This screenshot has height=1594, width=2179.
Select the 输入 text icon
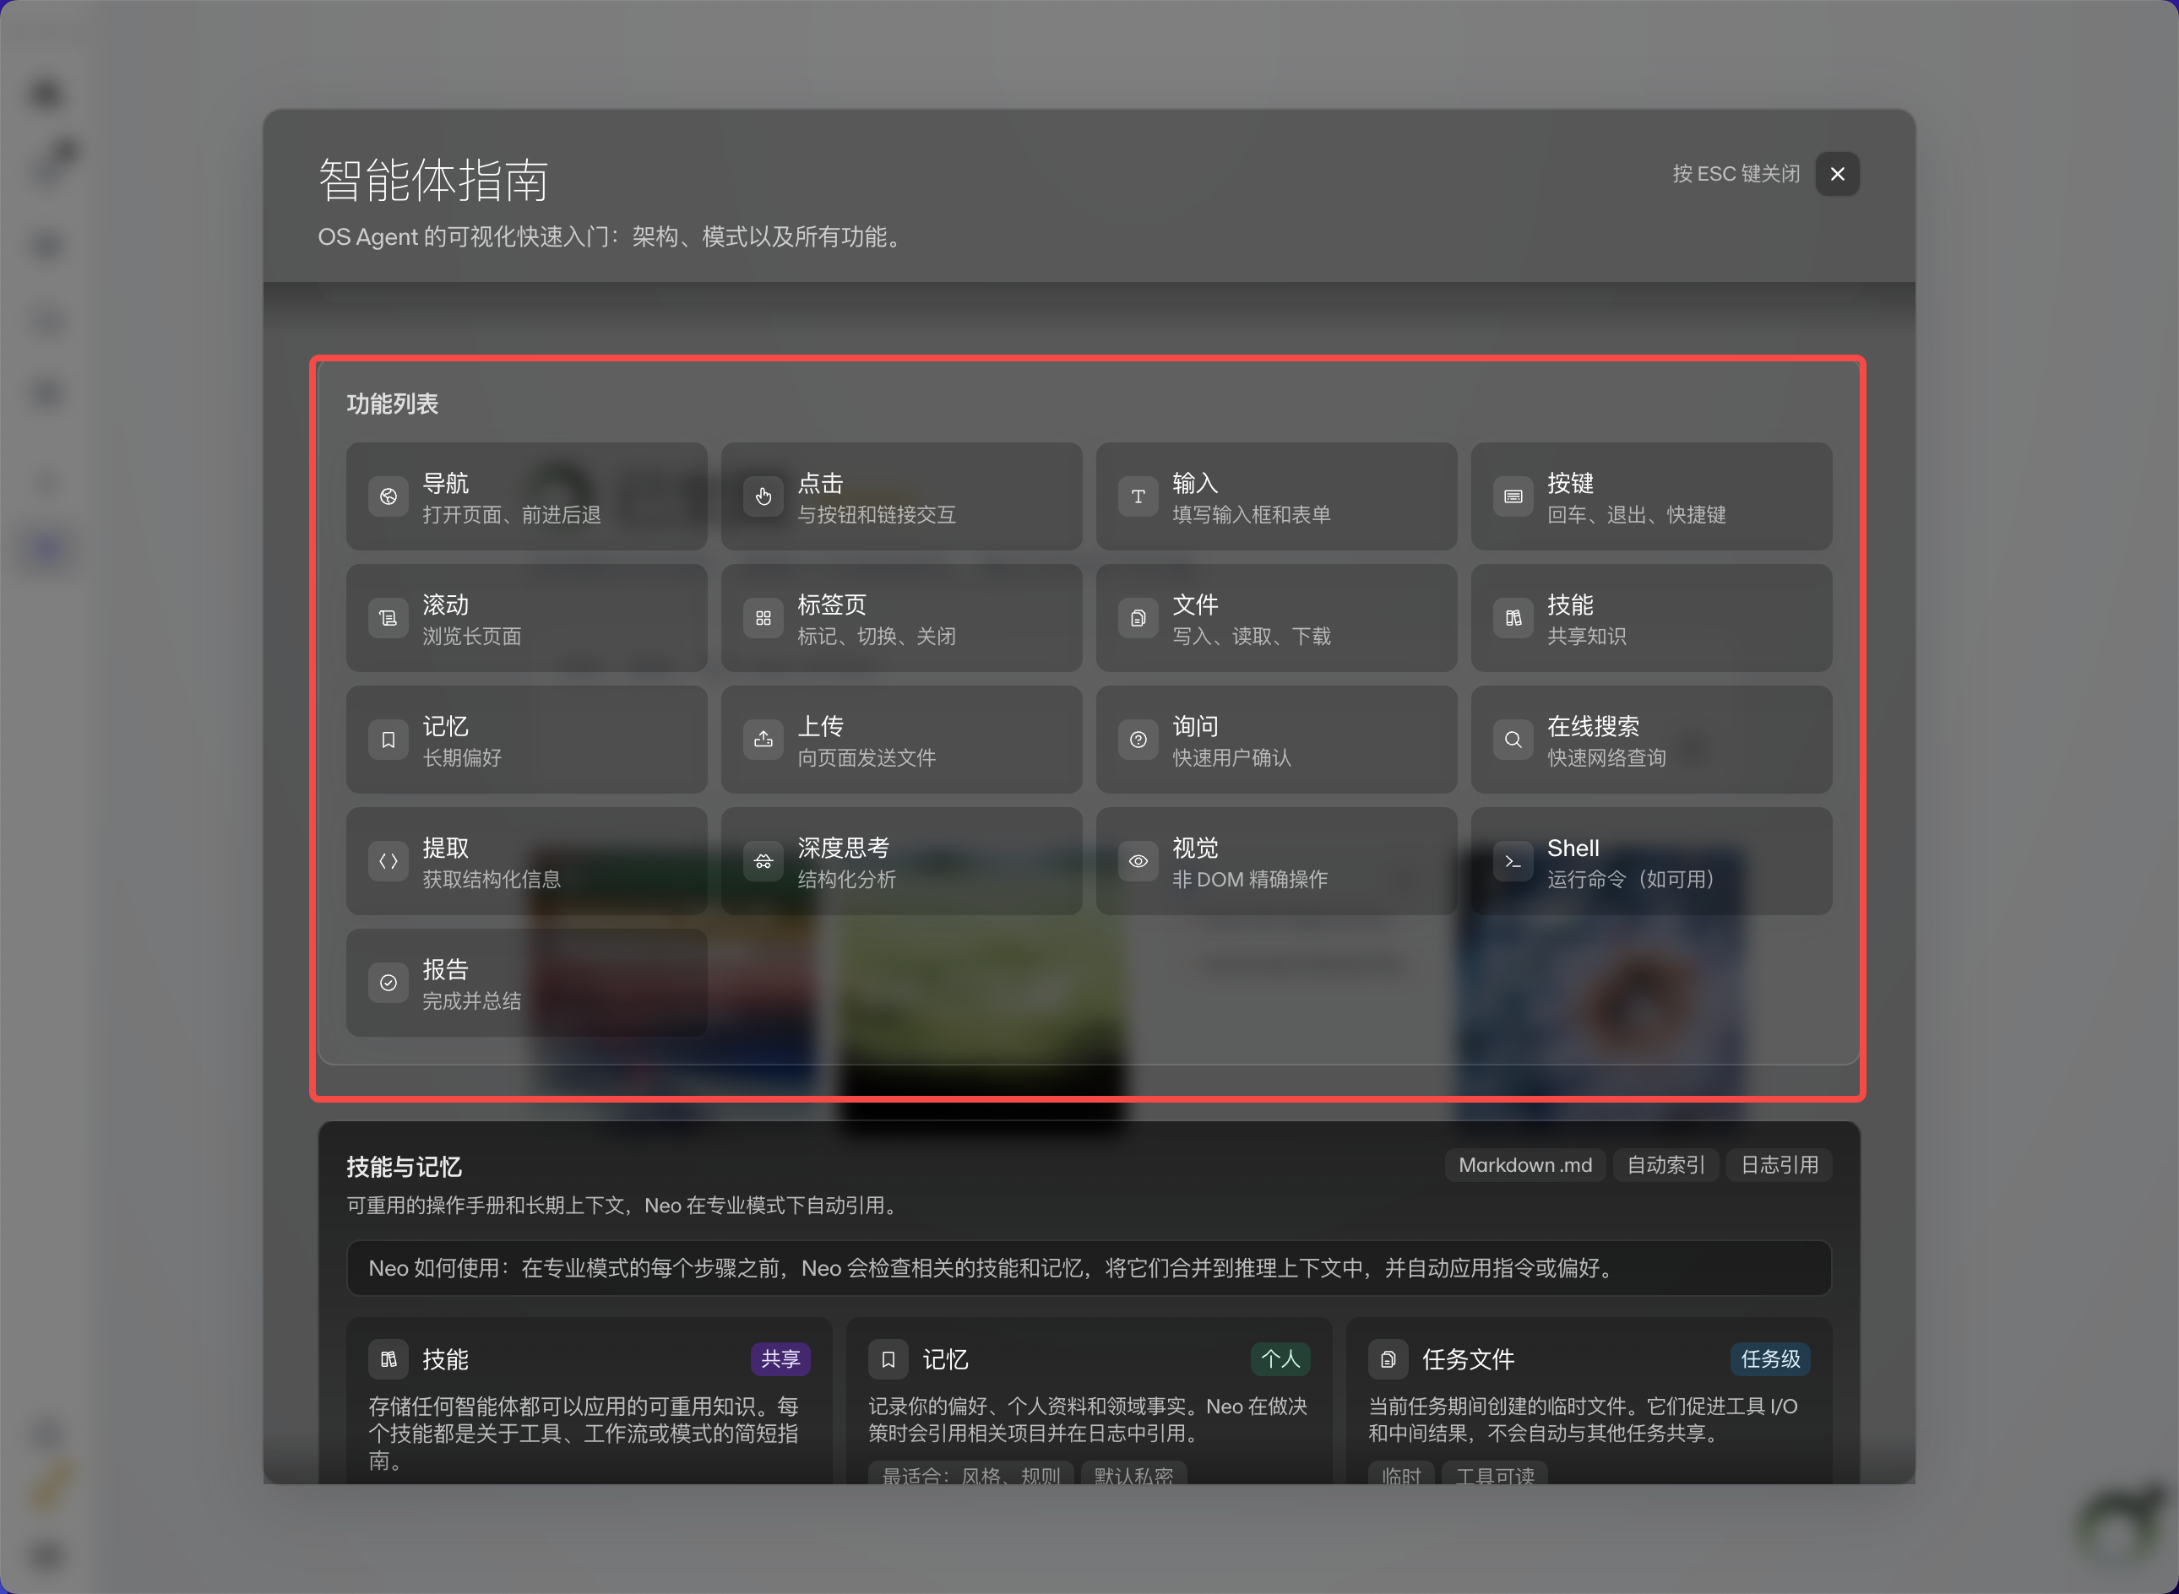(x=1138, y=496)
